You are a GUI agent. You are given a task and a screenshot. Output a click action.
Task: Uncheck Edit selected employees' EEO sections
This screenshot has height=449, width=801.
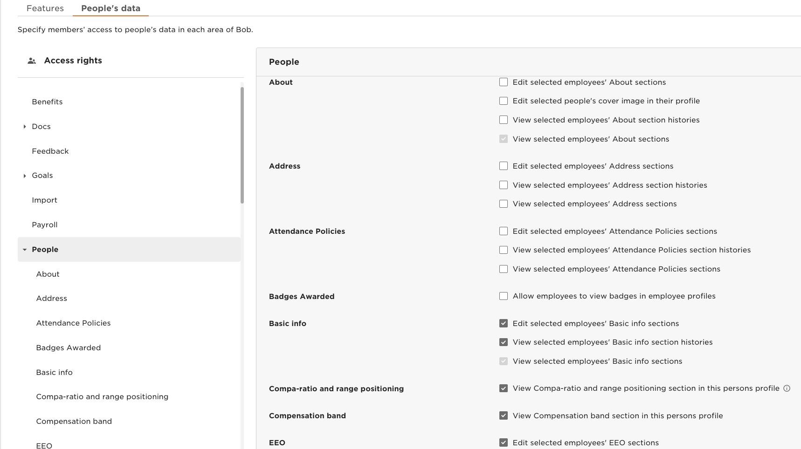click(x=504, y=443)
